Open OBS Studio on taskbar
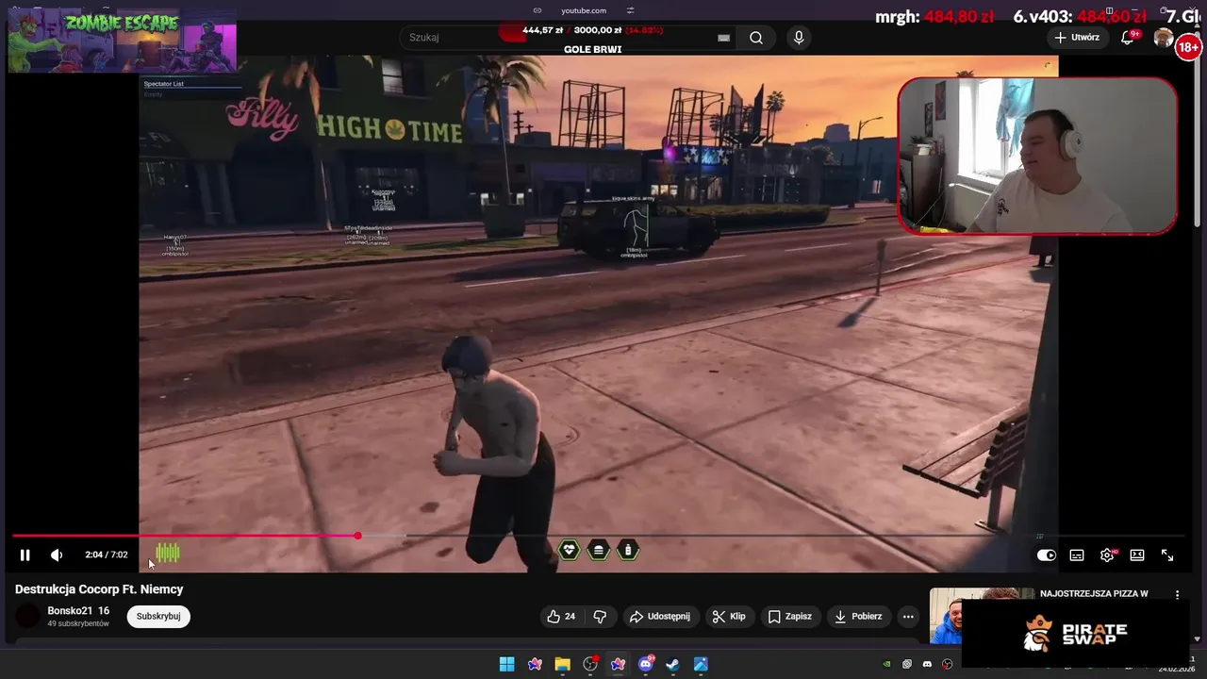Screen dimensions: 1207x679 (x=590, y=664)
